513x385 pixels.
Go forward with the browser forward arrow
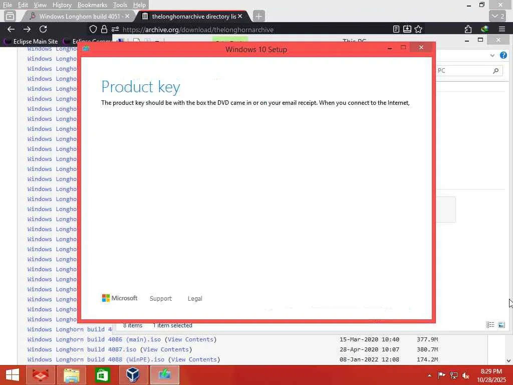(27, 29)
